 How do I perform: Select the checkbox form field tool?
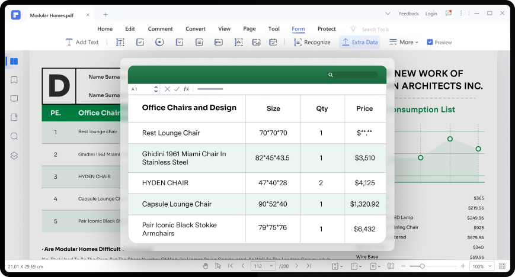click(140, 42)
